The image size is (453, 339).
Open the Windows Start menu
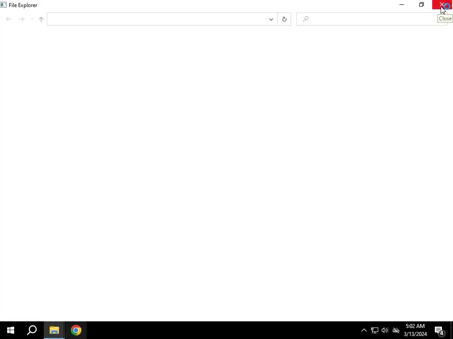11,330
